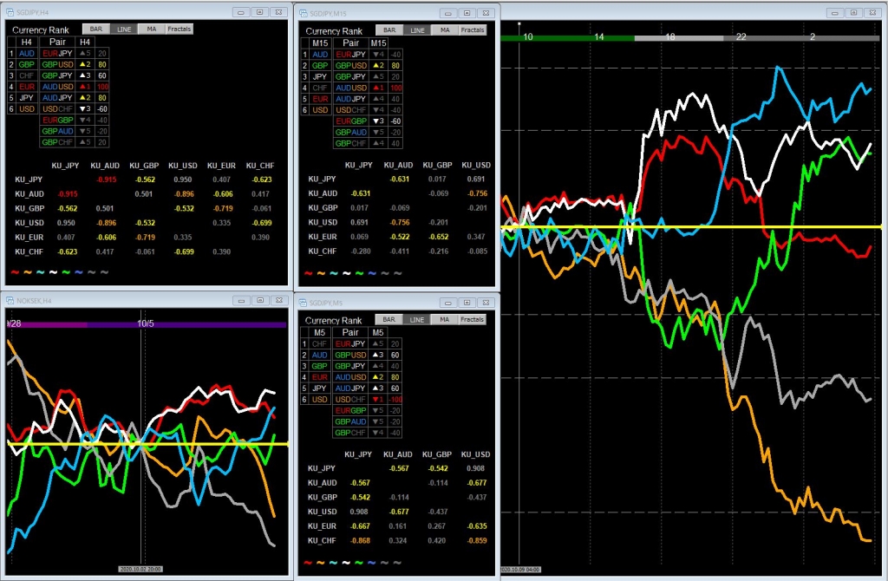Toggle the MA button in the M15 panel
This screenshot has height=581, width=888.
pos(444,29)
